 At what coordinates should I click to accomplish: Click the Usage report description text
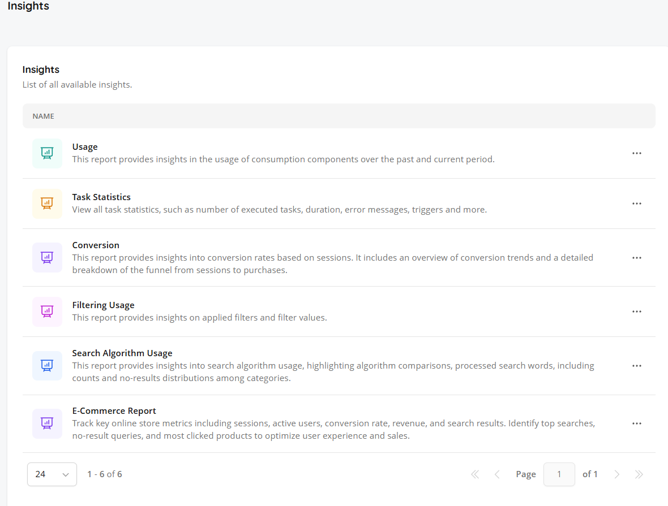pos(283,159)
